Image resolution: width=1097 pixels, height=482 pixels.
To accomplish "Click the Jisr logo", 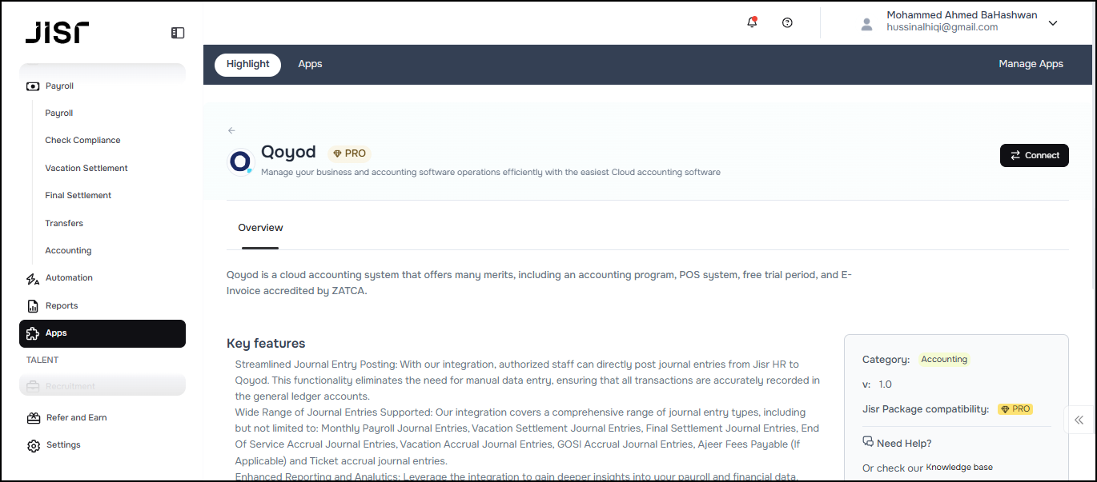I will [x=57, y=33].
